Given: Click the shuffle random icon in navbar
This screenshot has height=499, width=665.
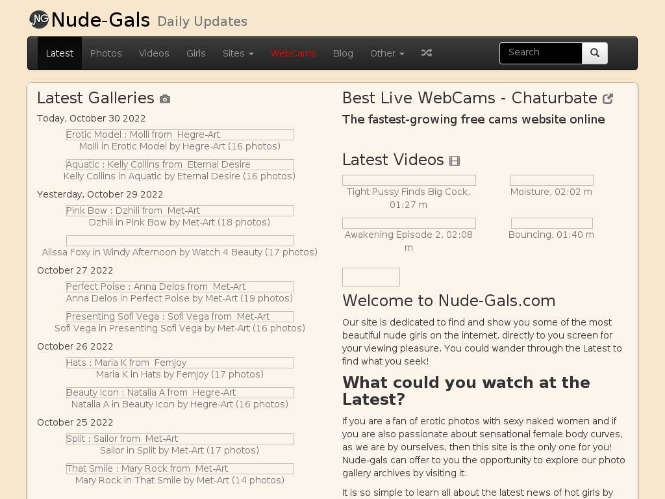Looking at the screenshot, I should pos(426,53).
